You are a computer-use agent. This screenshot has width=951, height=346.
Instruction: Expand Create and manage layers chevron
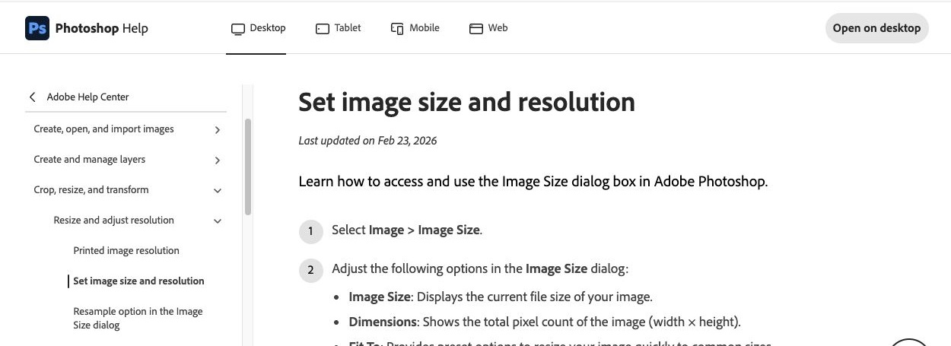(218, 160)
